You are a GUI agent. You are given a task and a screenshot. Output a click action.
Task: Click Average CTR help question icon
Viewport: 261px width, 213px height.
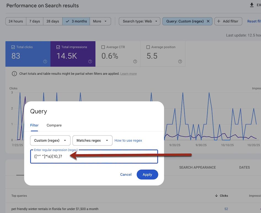tap(135, 61)
